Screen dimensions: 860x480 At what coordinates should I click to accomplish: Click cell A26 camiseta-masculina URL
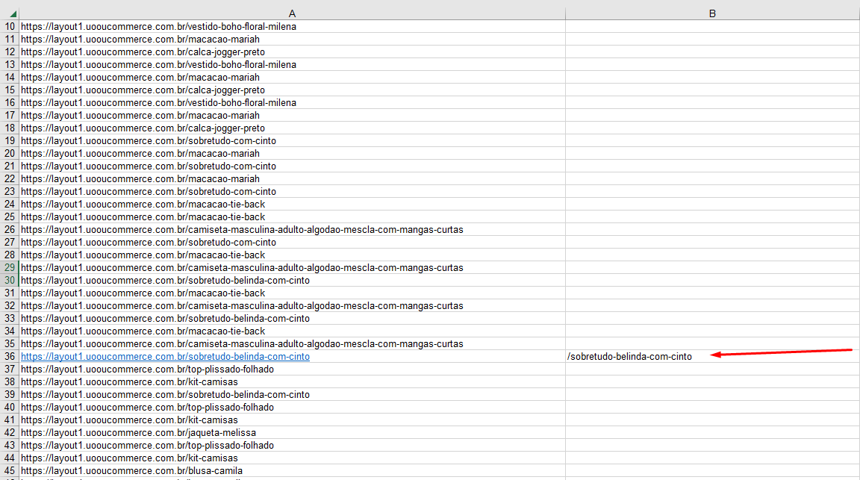tap(292, 229)
